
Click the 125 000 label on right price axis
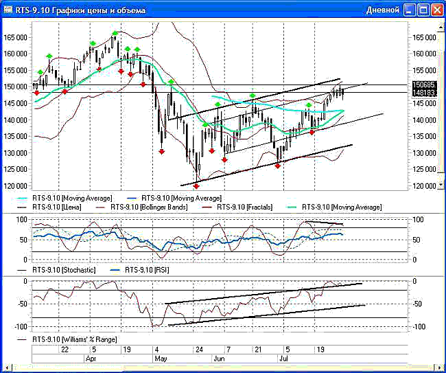[424, 170]
